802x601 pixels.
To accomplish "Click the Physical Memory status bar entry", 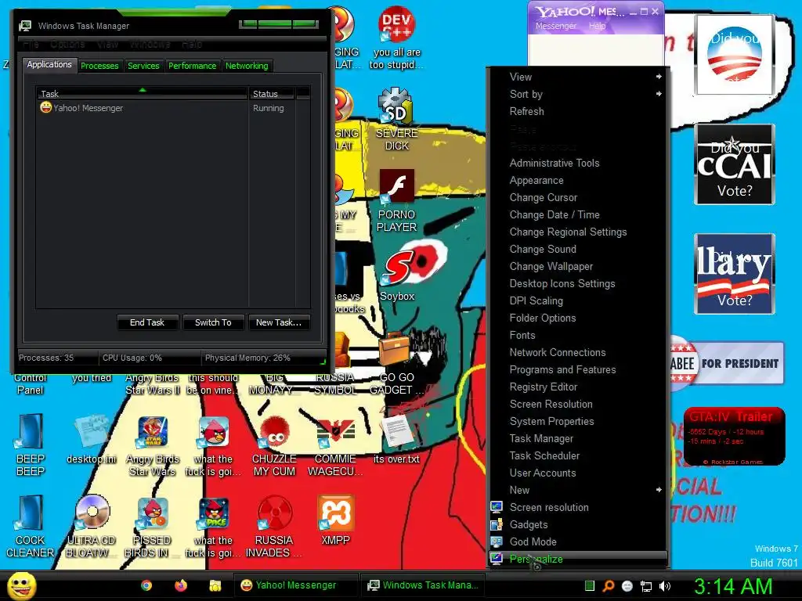I will point(247,358).
